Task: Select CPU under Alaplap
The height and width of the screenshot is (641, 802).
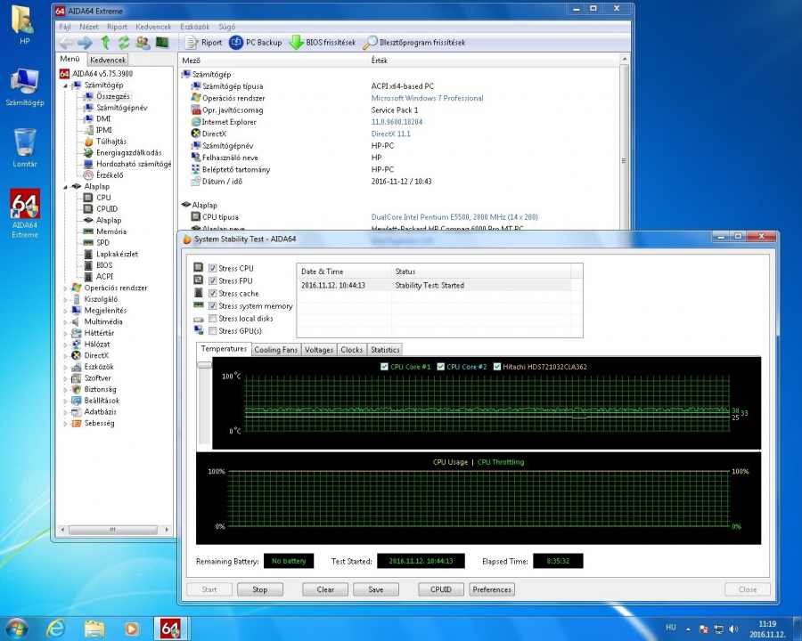Action: tap(103, 198)
